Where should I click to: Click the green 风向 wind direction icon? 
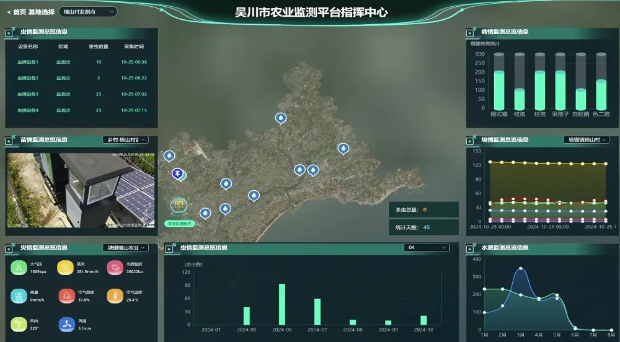(19, 324)
